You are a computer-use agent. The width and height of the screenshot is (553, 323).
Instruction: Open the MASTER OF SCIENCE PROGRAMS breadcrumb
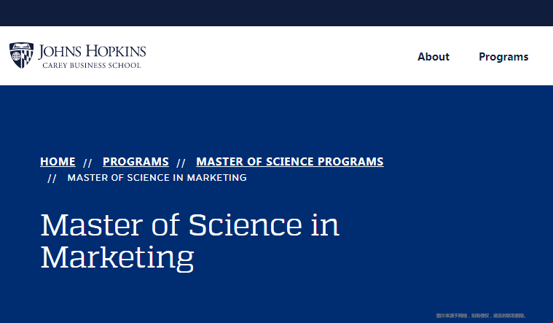click(x=290, y=161)
